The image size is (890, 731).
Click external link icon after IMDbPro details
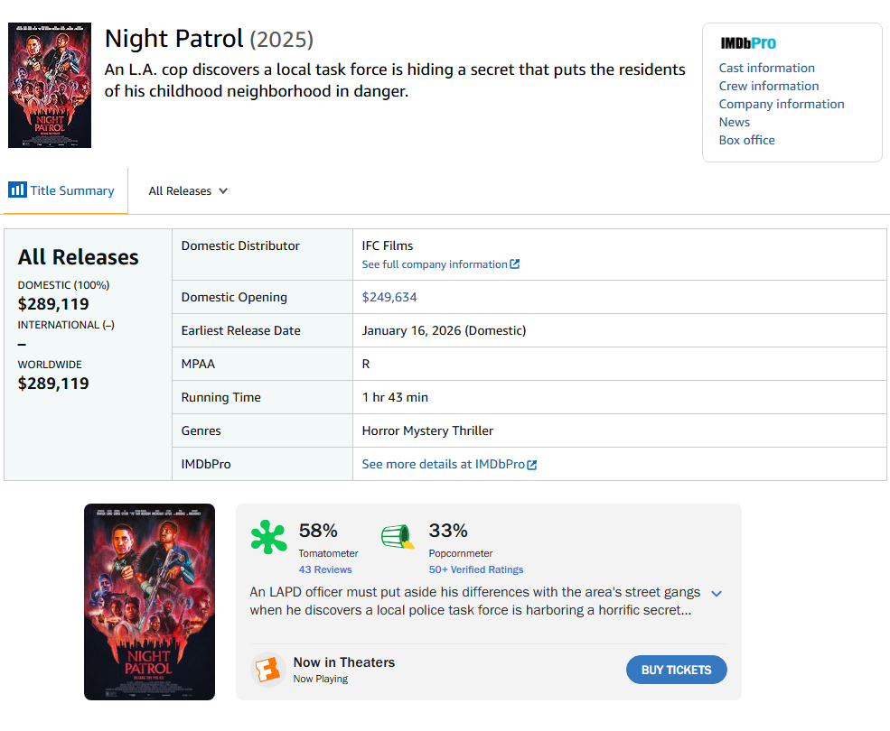(x=532, y=465)
